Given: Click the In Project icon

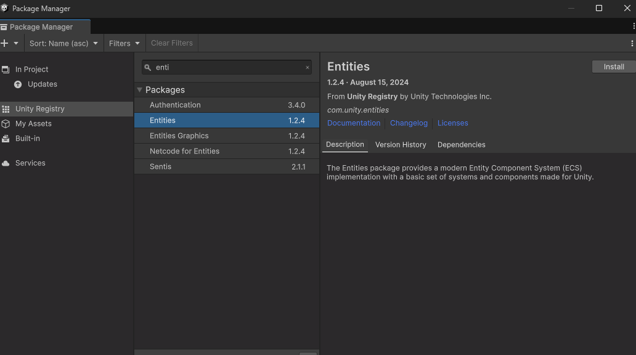Looking at the screenshot, I should pyautogui.click(x=6, y=70).
